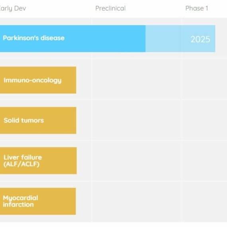Click the Parkinson's disease text label
Screen dimensions: 227x227
click(x=34, y=38)
